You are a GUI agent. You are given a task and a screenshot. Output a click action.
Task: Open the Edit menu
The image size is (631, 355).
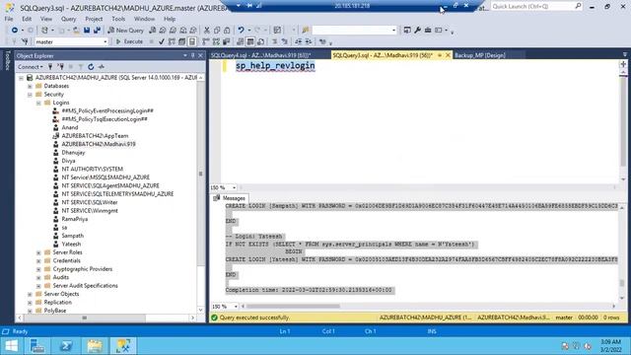pyautogui.click(x=27, y=19)
